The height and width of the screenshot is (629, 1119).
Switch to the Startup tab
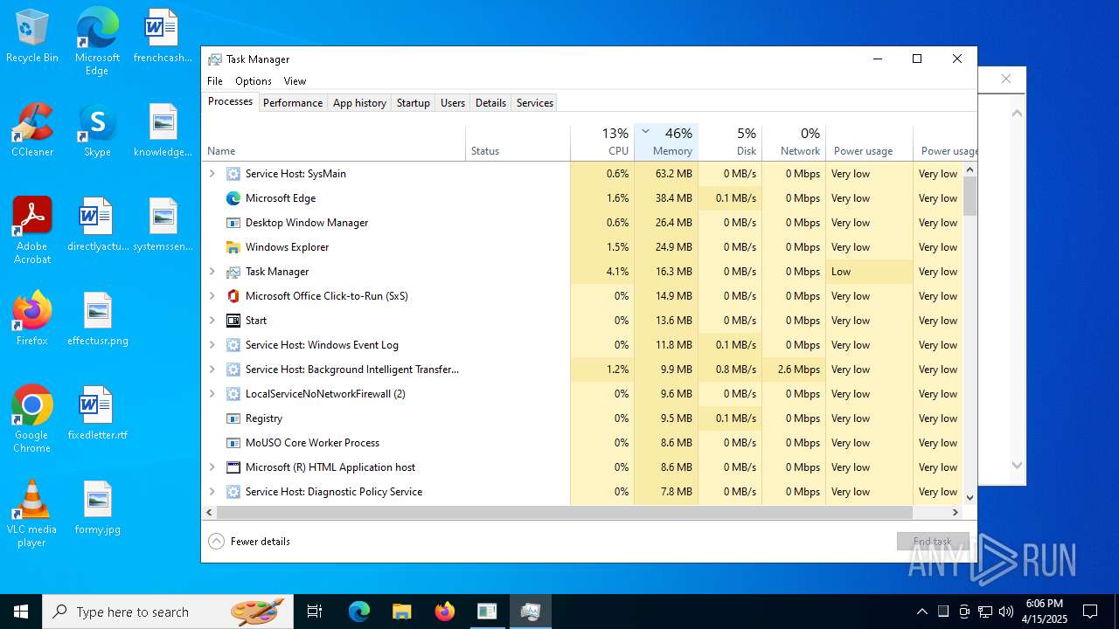(414, 103)
